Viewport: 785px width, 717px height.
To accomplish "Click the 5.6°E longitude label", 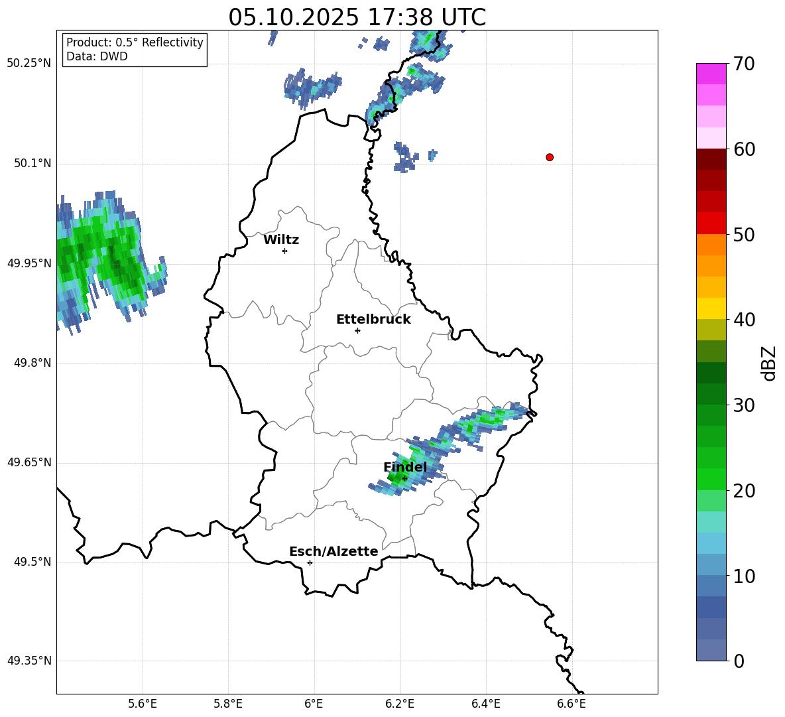I will (143, 704).
